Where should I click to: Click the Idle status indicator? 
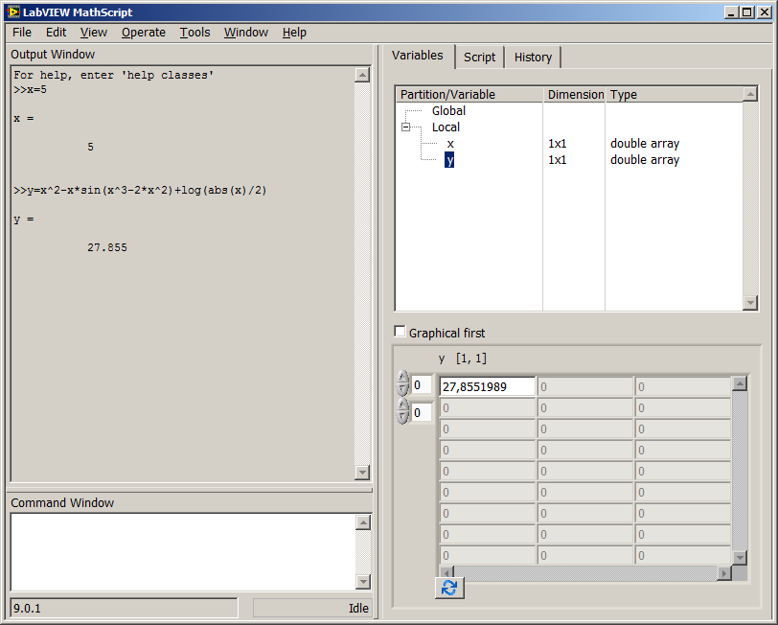click(x=311, y=608)
